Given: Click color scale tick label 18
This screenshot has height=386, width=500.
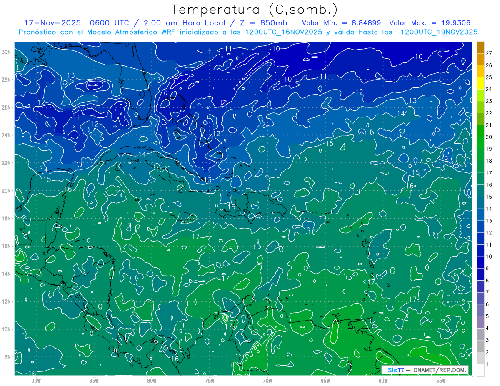Looking at the screenshot, I should coord(489,161).
